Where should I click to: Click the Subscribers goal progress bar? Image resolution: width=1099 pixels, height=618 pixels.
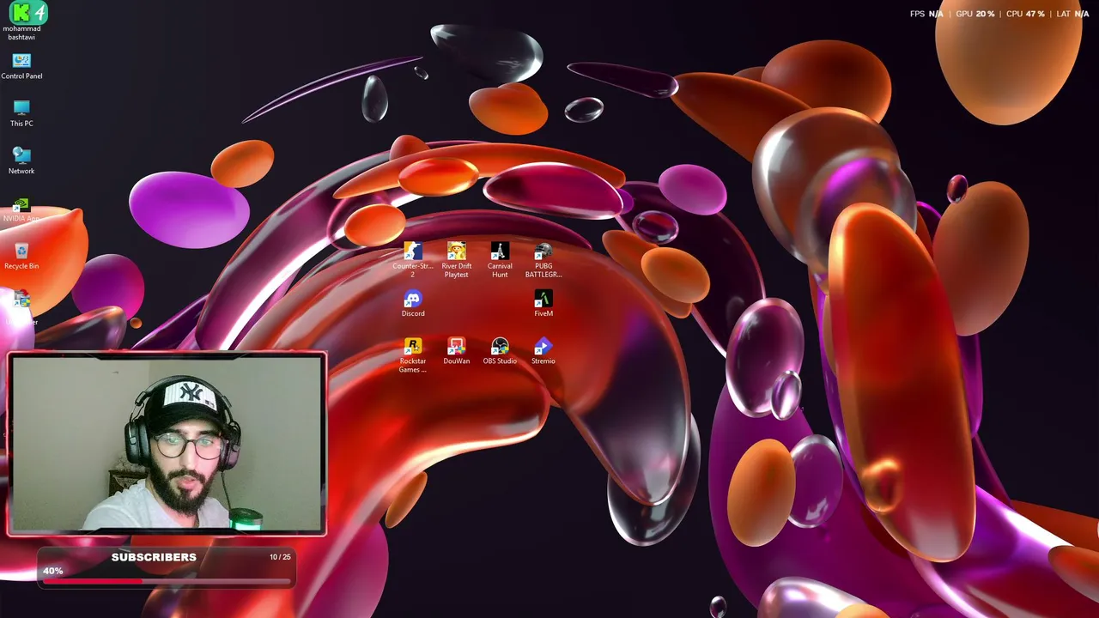click(x=167, y=581)
